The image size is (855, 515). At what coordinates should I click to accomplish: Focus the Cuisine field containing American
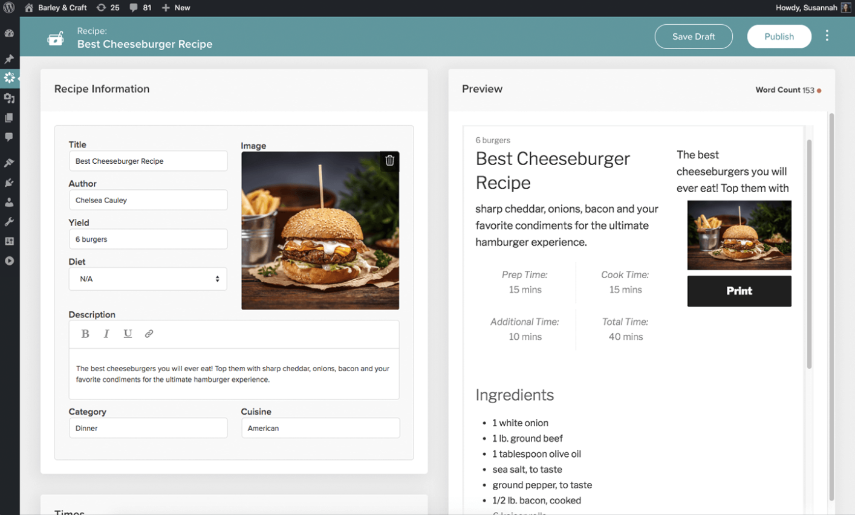(320, 428)
